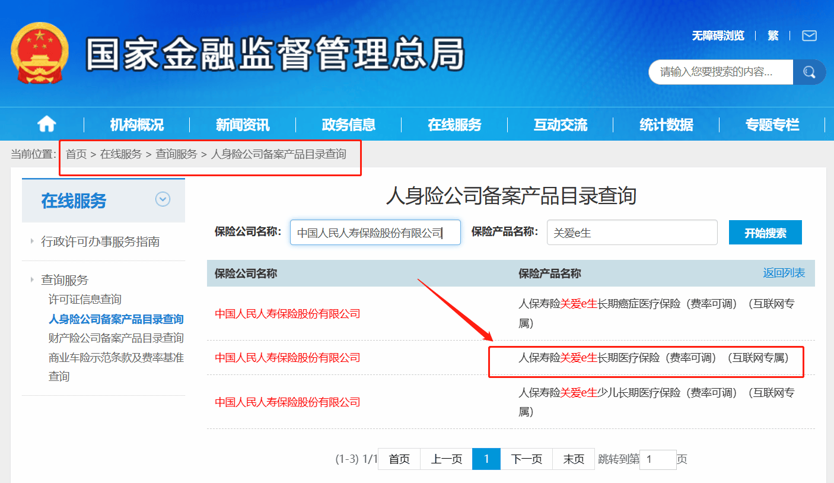Open 统计数据 menu
834x483 pixels.
click(x=666, y=125)
